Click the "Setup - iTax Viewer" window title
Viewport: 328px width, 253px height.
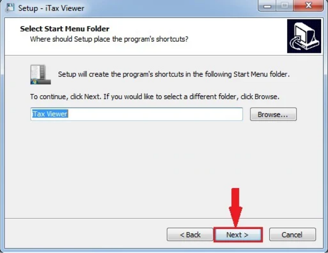coord(51,8)
